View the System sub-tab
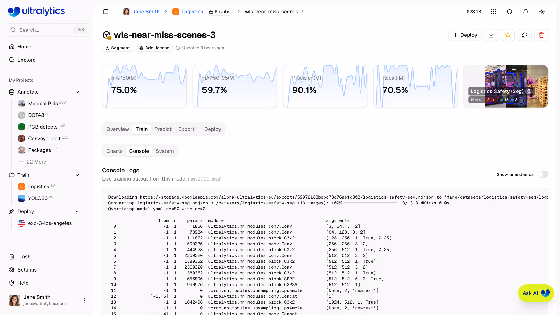Screen dimensions: 560x315 (164, 151)
